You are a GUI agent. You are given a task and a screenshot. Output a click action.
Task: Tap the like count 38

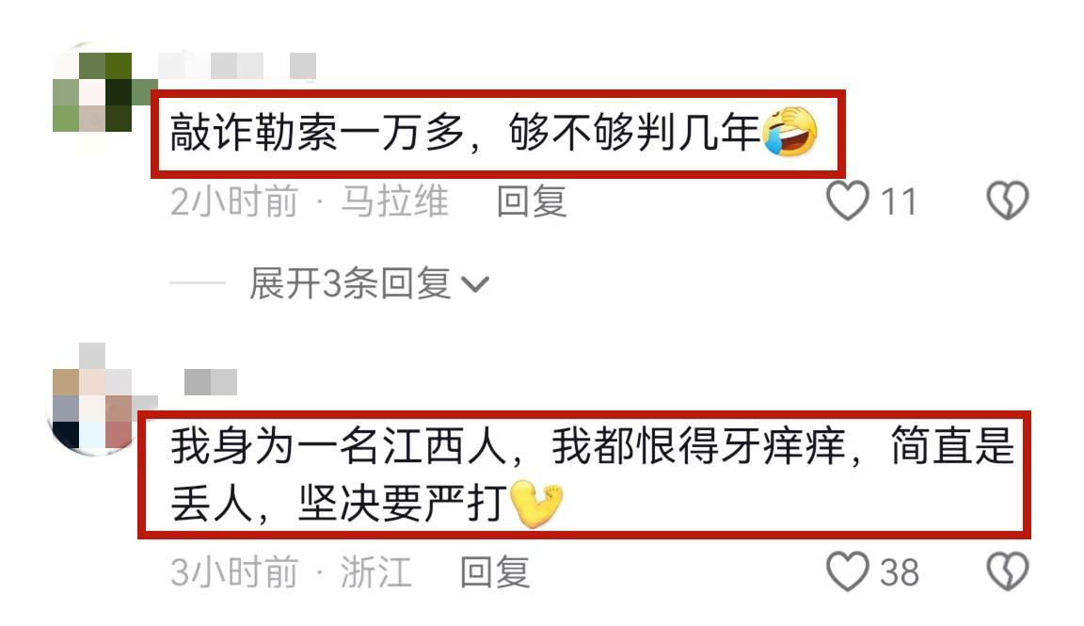(899, 572)
